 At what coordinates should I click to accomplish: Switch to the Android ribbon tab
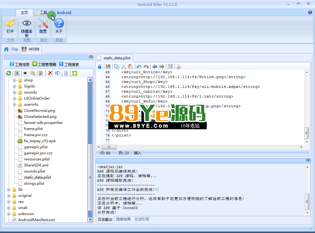click(x=64, y=13)
